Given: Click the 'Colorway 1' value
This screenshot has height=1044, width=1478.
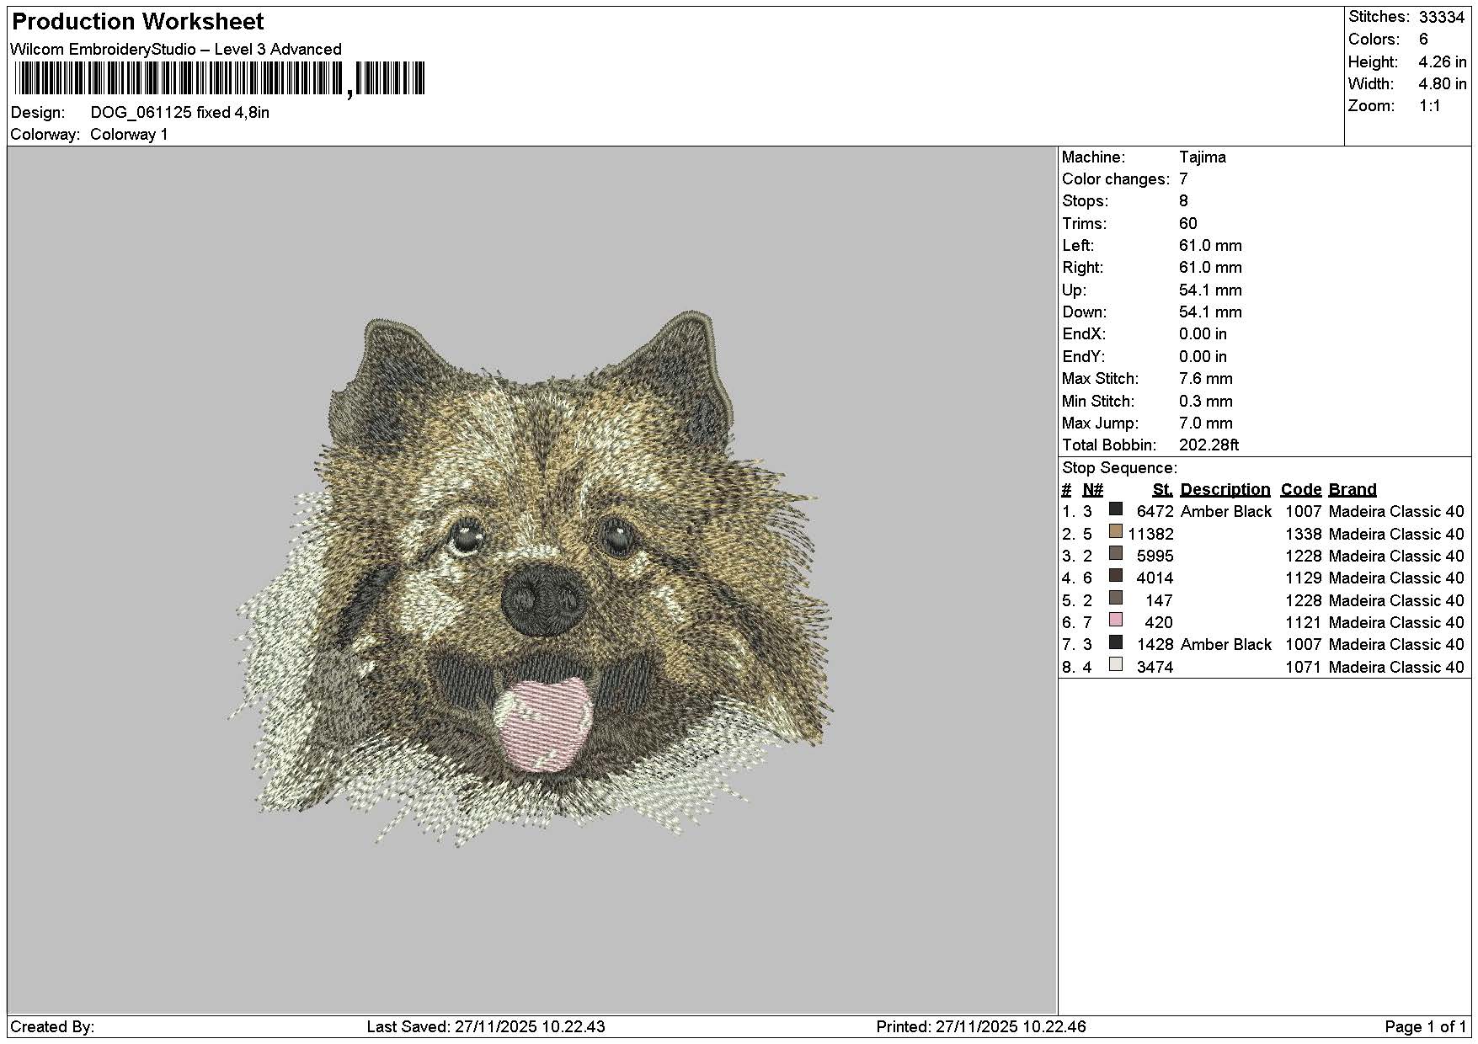Looking at the screenshot, I should point(129,134).
